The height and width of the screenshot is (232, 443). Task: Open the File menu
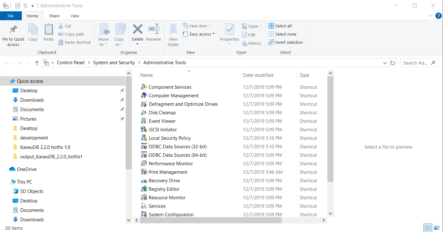(10, 16)
